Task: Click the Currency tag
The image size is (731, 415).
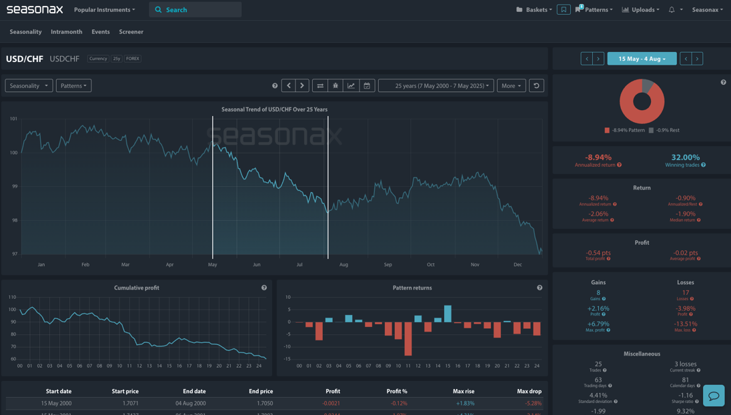Action: click(x=98, y=59)
